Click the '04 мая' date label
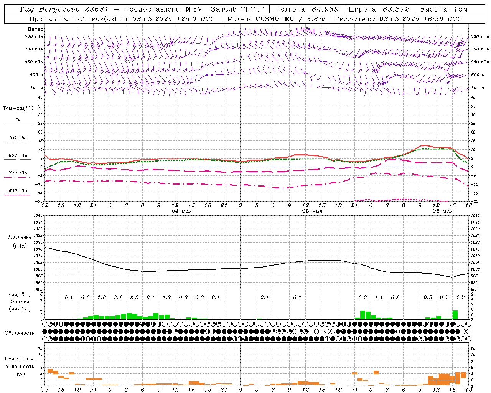 tap(181, 211)
